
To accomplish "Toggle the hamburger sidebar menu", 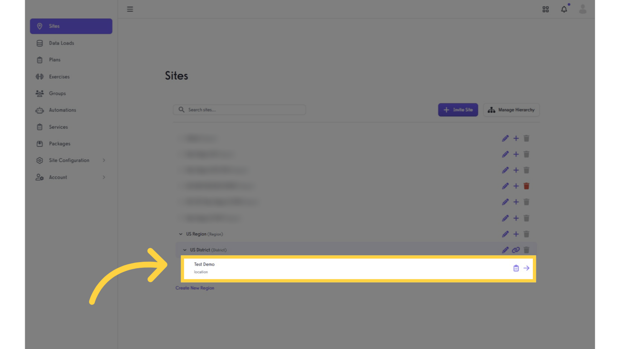I will click(130, 9).
